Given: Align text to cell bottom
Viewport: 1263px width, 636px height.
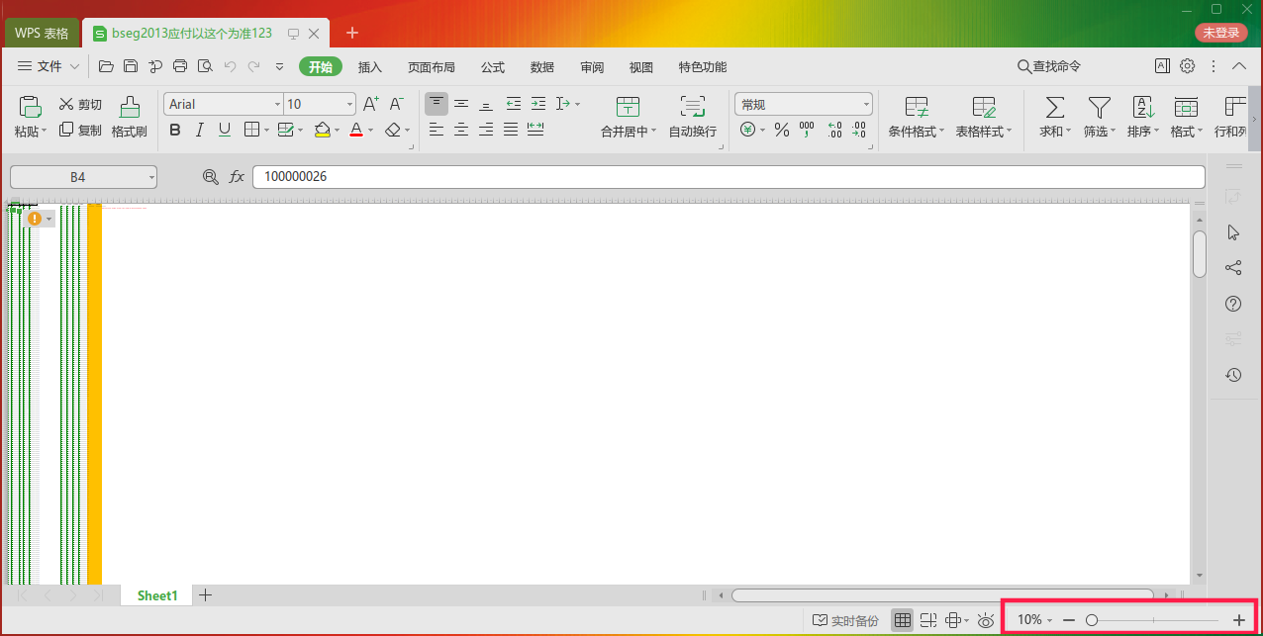Looking at the screenshot, I should click(486, 104).
